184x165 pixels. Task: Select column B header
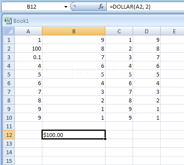coord(74,31)
